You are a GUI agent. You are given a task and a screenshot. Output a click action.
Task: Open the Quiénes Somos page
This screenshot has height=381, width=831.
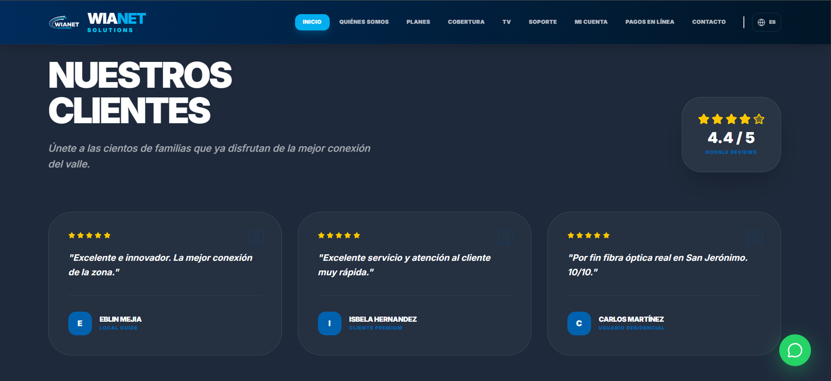point(364,22)
